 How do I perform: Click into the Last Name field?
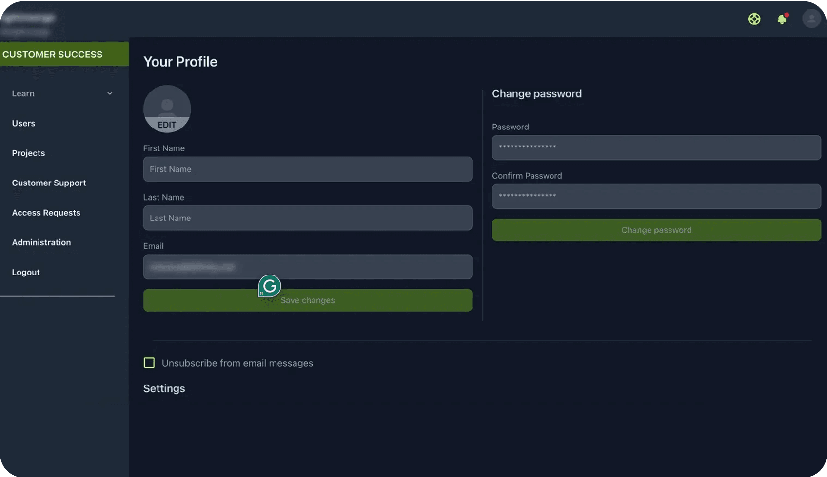tap(307, 218)
